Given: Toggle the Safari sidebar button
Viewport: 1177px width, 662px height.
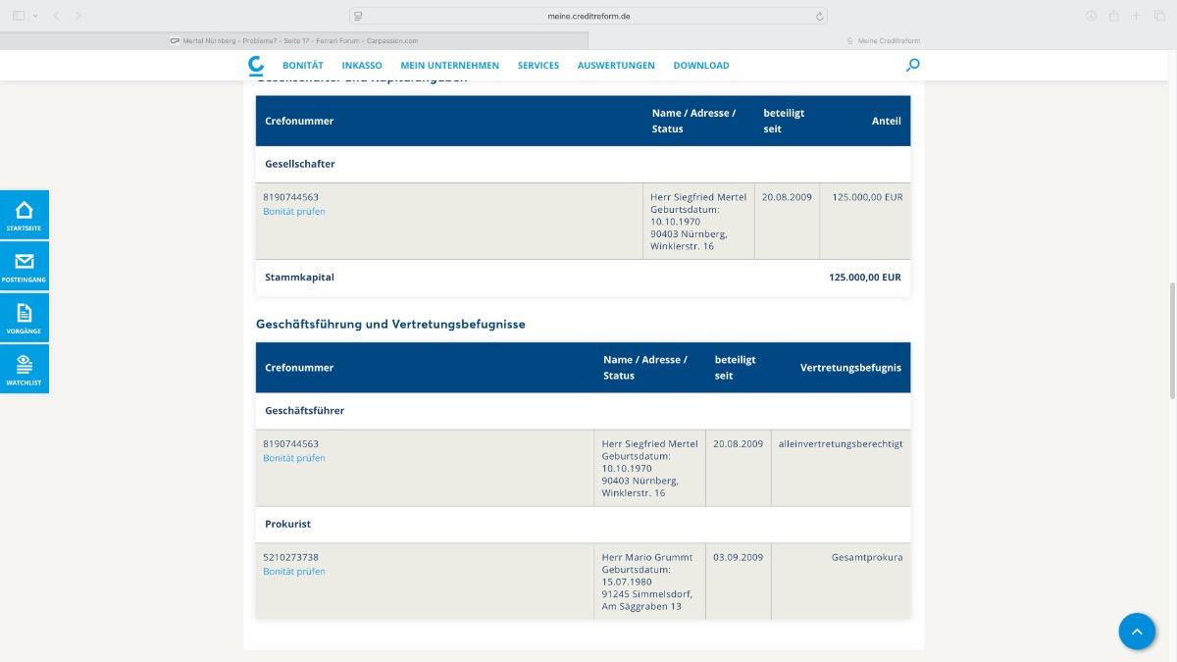Looking at the screenshot, I should coord(18,16).
